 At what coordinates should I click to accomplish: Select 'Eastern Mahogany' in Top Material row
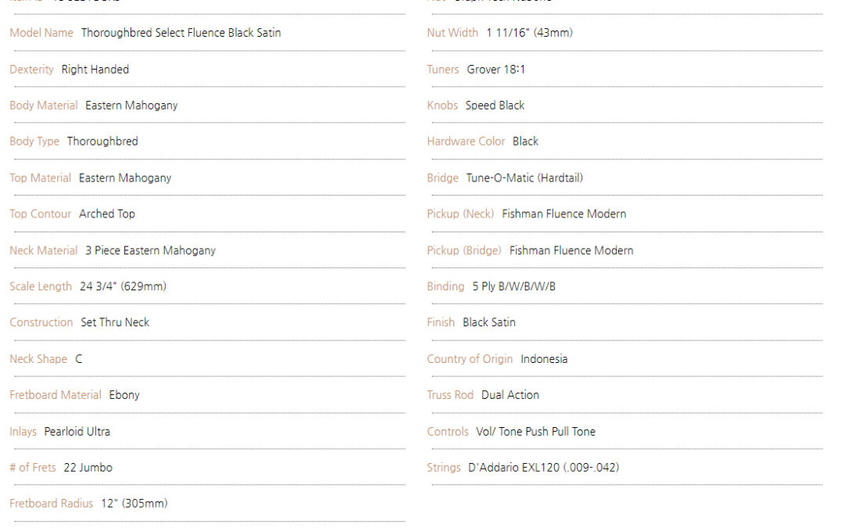click(x=125, y=178)
